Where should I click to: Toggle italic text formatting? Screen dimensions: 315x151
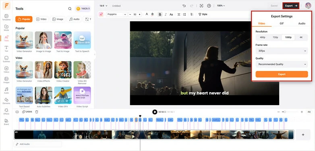click(x=166, y=14)
